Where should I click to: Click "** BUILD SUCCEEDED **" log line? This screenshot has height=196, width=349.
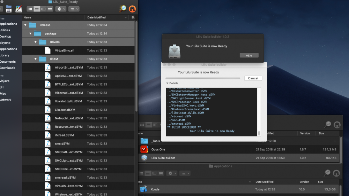[x=184, y=127]
